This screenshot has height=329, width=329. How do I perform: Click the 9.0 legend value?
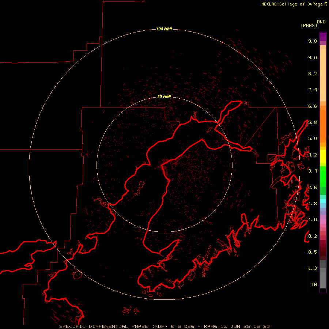[313, 57]
